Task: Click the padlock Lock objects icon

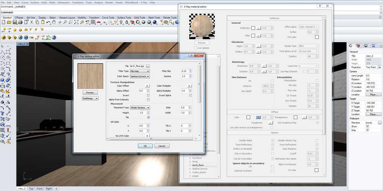Action: (126, 22)
